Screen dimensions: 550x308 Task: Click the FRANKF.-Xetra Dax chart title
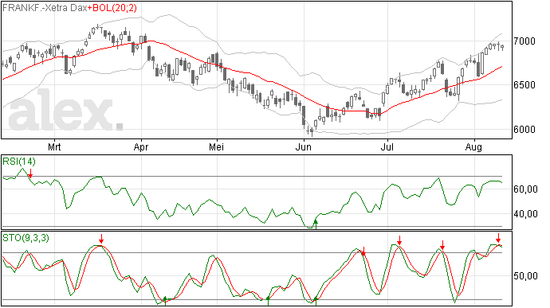click(45, 8)
